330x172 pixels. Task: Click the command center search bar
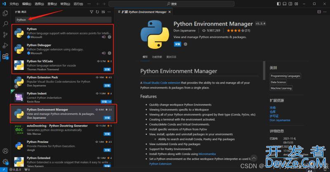point(172,4)
